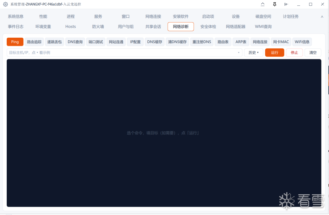Collapse the tab panel with caret icon
The height and width of the screenshot is (215, 329).
[322, 17]
